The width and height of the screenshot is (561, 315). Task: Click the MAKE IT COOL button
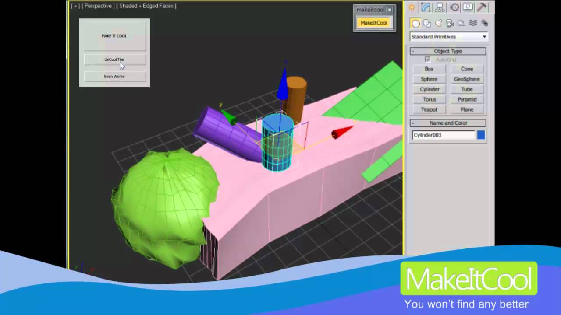click(x=114, y=36)
